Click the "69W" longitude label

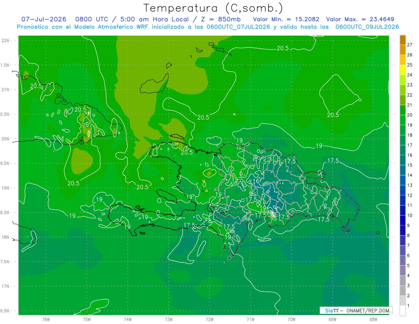[x=332, y=319]
